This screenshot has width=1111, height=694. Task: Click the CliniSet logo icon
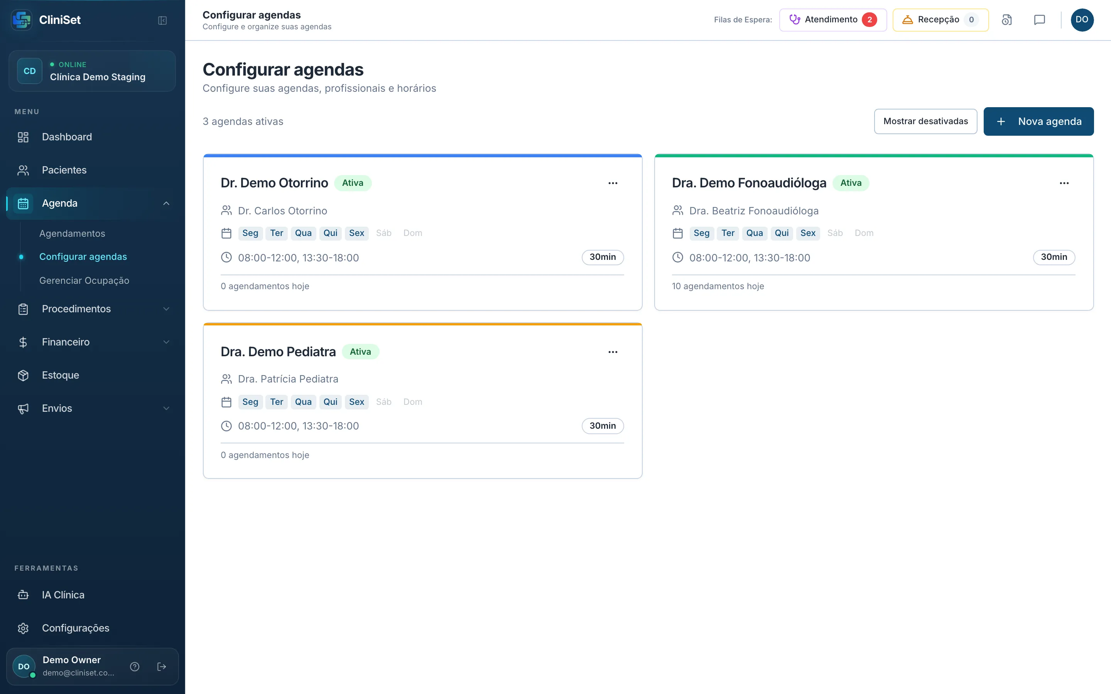coord(22,20)
